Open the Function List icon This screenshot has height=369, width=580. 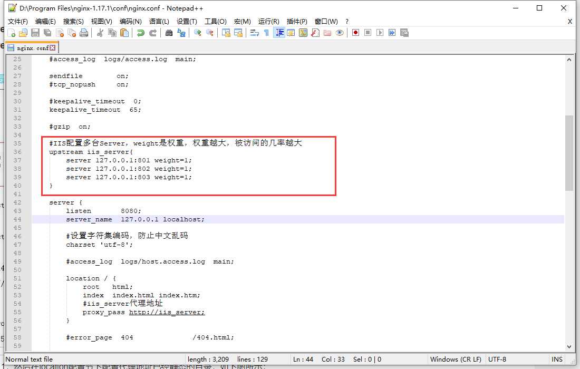[315, 33]
